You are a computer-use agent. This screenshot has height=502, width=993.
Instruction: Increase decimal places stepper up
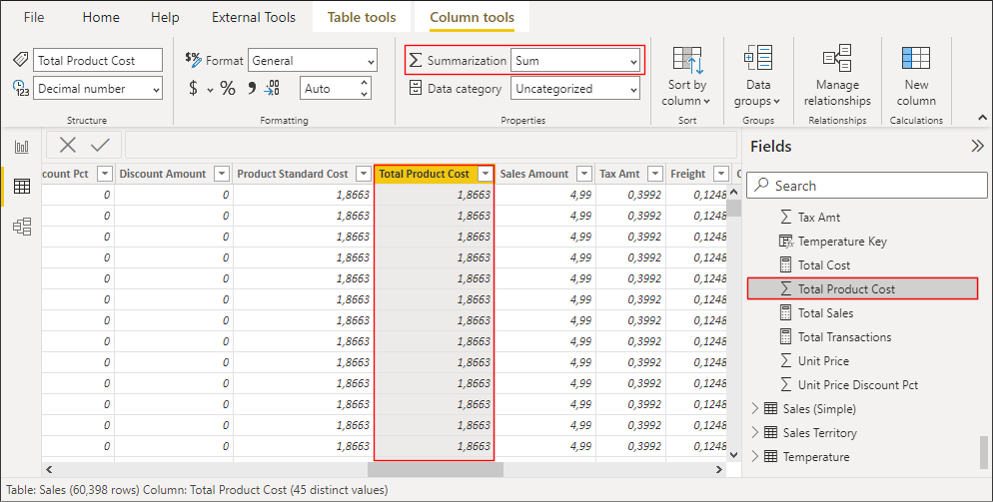pyautogui.click(x=365, y=83)
